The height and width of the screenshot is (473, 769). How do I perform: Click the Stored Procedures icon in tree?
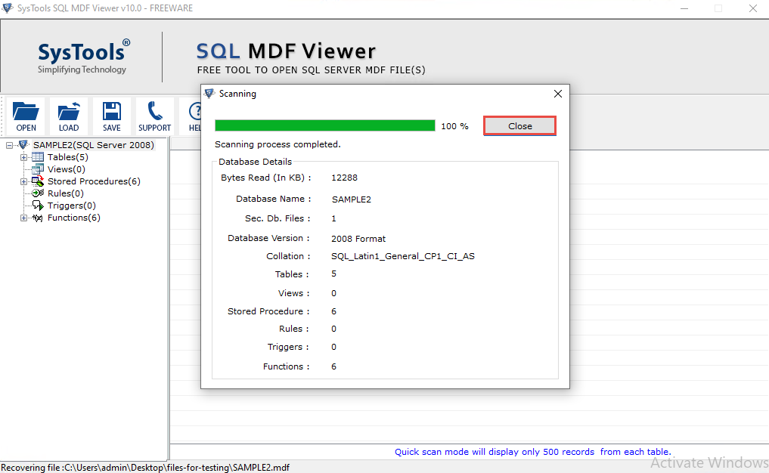(x=38, y=181)
